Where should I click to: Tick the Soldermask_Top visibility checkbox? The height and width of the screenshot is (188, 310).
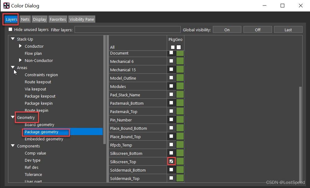coord(171,178)
